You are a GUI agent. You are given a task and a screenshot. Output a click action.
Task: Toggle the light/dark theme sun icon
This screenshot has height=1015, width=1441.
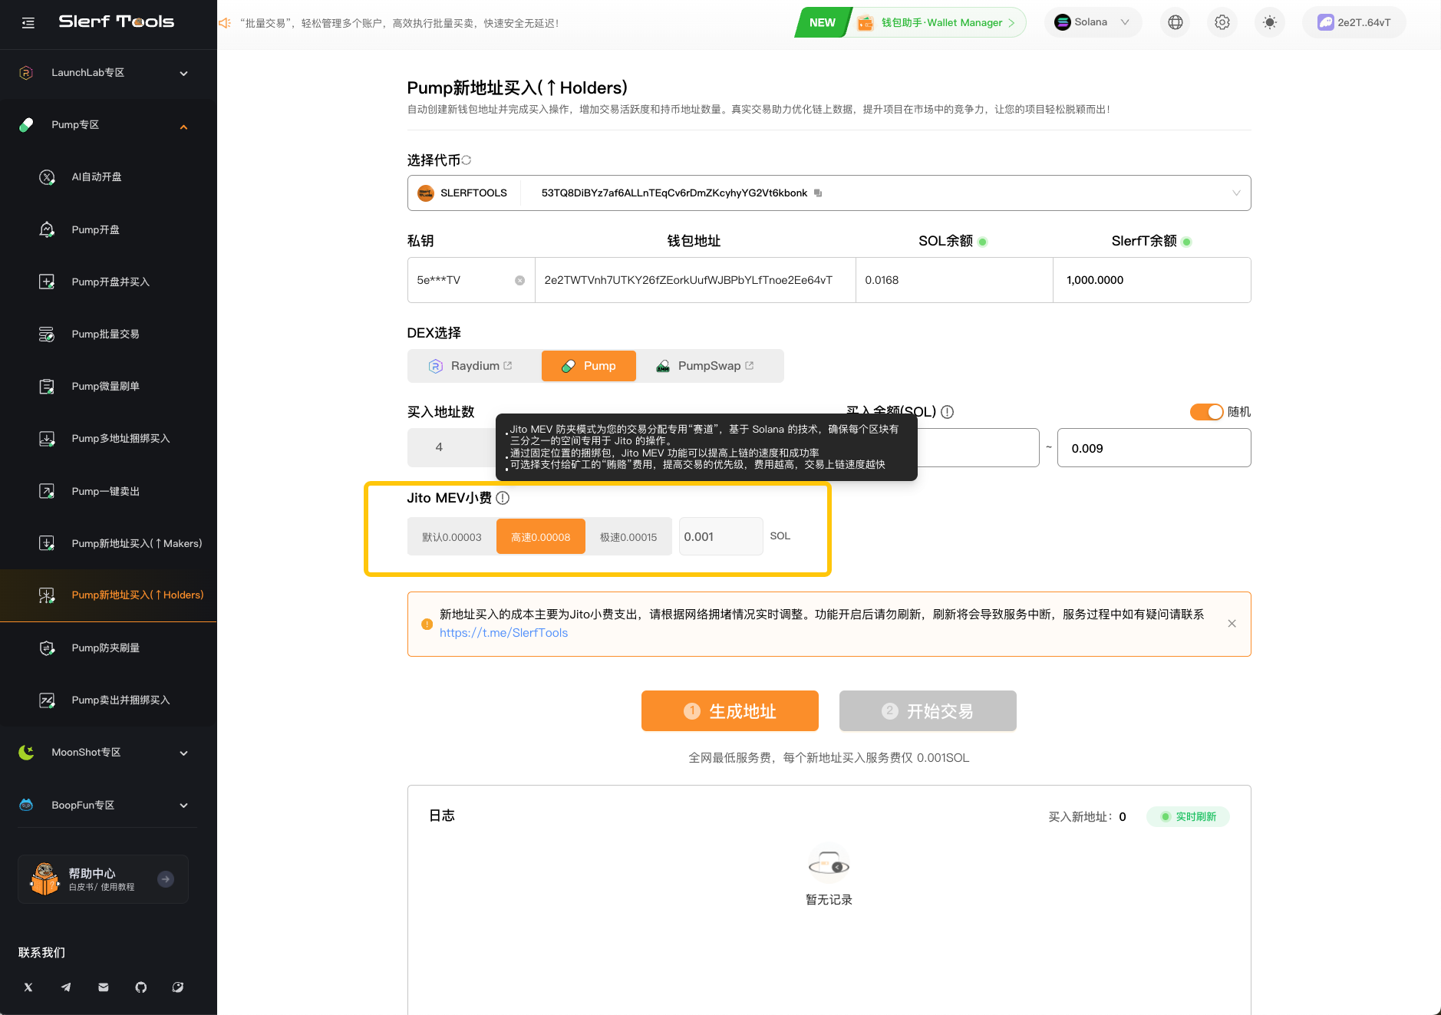coord(1270,22)
